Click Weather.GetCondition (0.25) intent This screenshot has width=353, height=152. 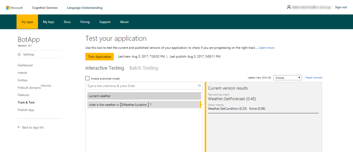[x=228, y=109]
